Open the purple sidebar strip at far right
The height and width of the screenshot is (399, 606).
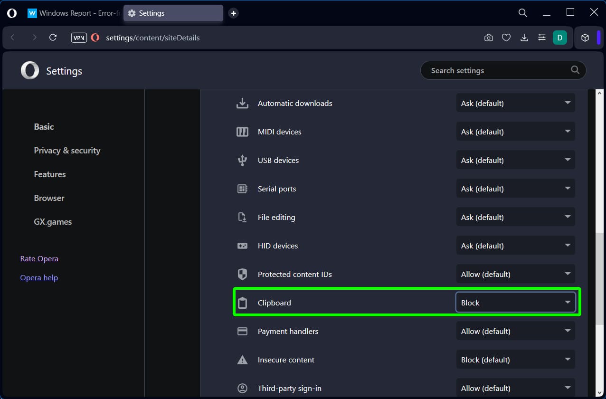pyautogui.click(x=598, y=38)
